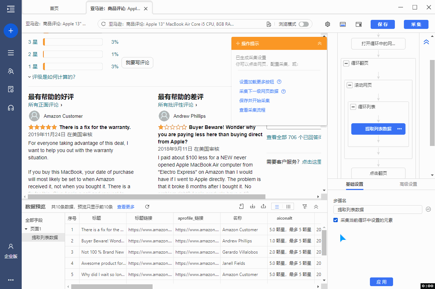This screenshot has width=435, height=289.
Task: Expand 评级是如何计算的 section
Action: 52,77
